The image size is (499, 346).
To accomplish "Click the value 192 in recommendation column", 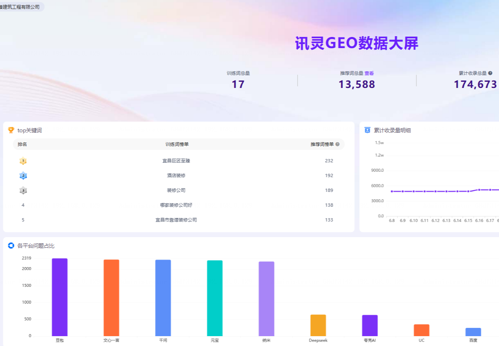I will click(329, 175).
